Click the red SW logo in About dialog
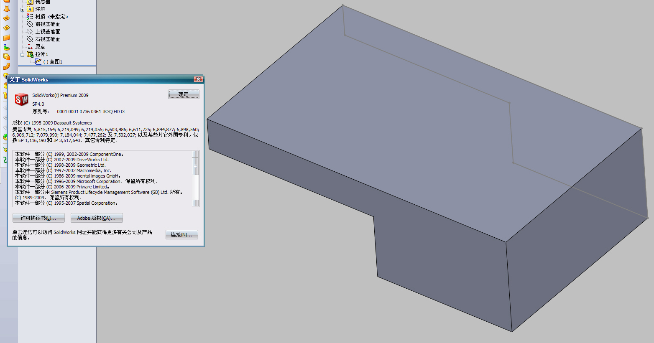 point(22,99)
